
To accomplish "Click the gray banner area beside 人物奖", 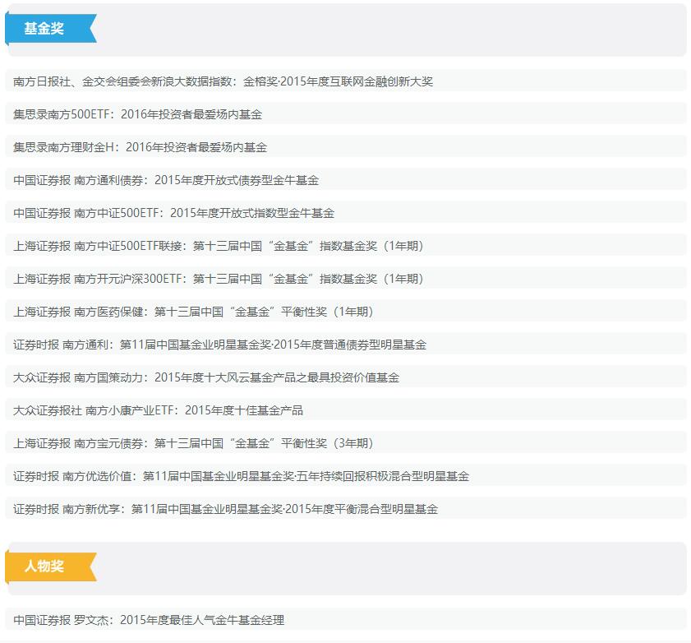I will click(x=386, y=567).
